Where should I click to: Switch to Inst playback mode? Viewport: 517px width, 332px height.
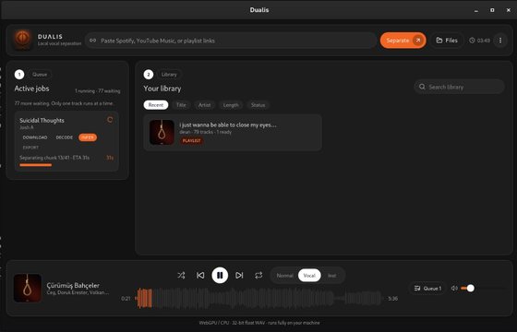click(331, 276)
